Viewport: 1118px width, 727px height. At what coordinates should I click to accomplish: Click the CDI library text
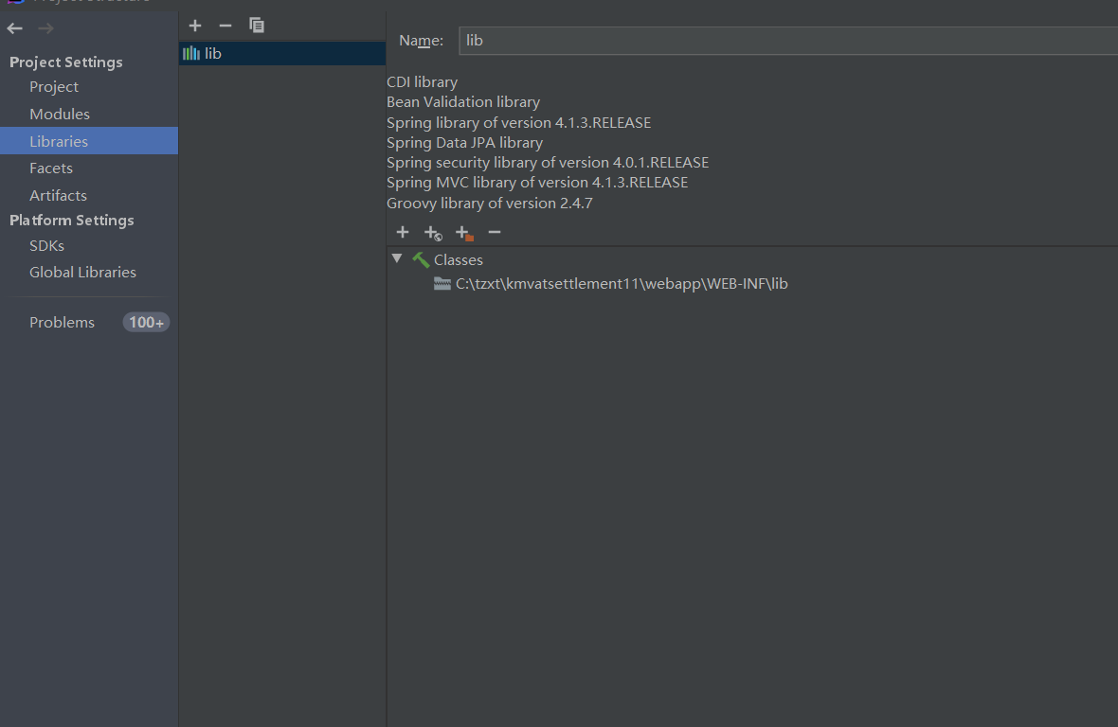(x=423, y=82)
